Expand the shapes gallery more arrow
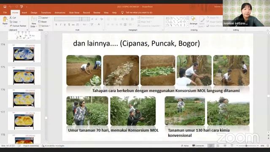Image resolution: width=270 pixels, height=152 pixels. click(188, 25)
